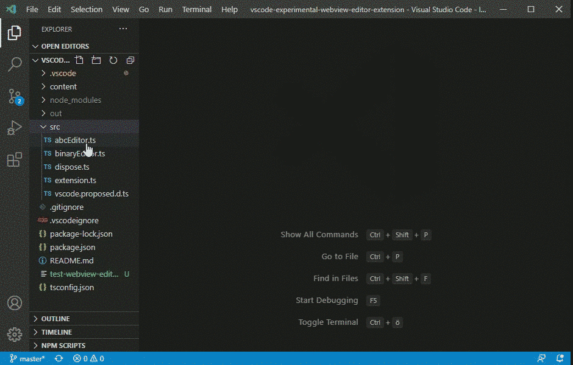The height and width of the screenshot is (365, 573).
Task: Open the Run menu
Action: (165, 10)
